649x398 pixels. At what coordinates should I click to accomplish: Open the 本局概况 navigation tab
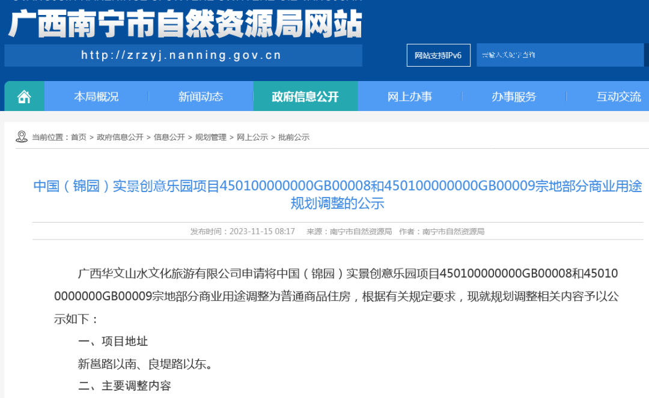(96, 97)
